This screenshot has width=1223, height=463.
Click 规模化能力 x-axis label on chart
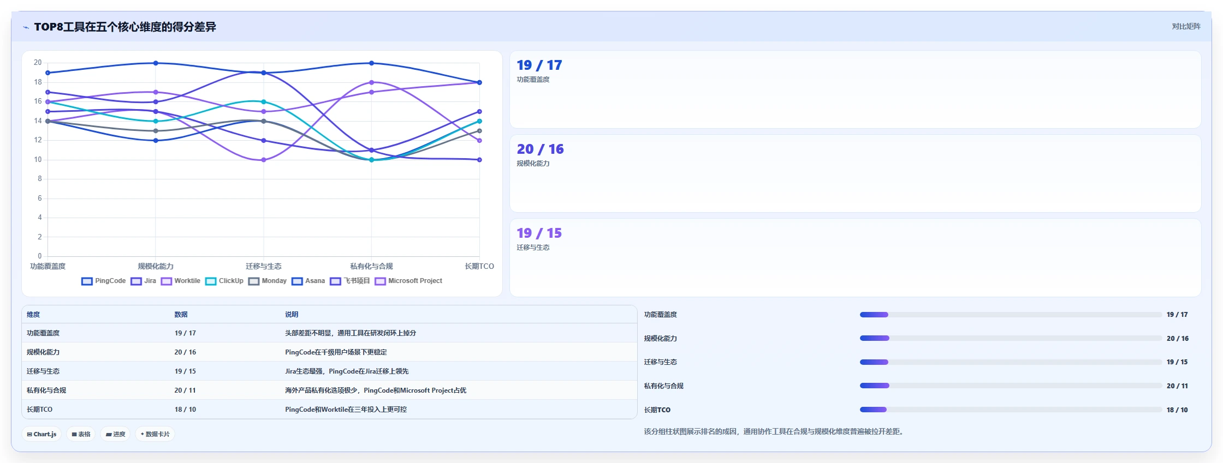(156, 266)
